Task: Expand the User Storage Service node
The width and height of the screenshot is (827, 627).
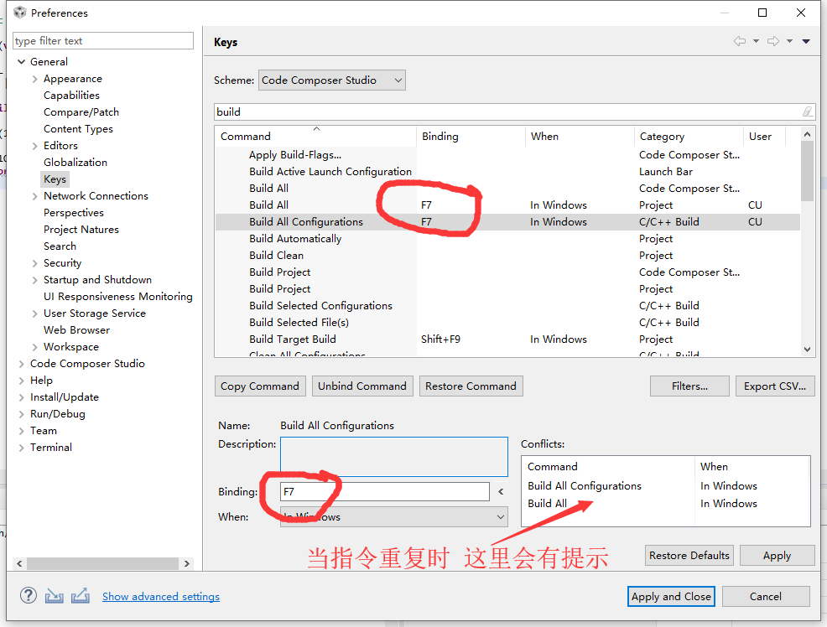Action: [35, 314]
